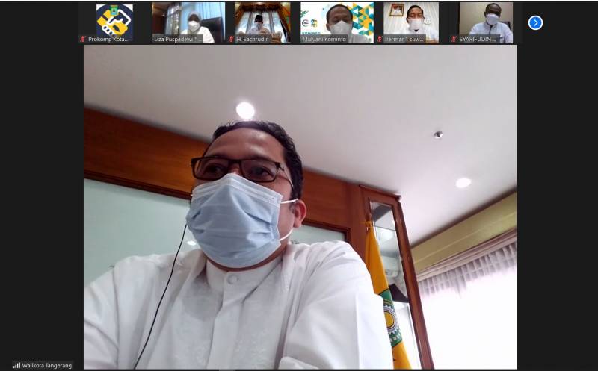598x371 pixels.
Task: Select H. Sachrudin's video thumbnail
Action: [x=263, y=19]
